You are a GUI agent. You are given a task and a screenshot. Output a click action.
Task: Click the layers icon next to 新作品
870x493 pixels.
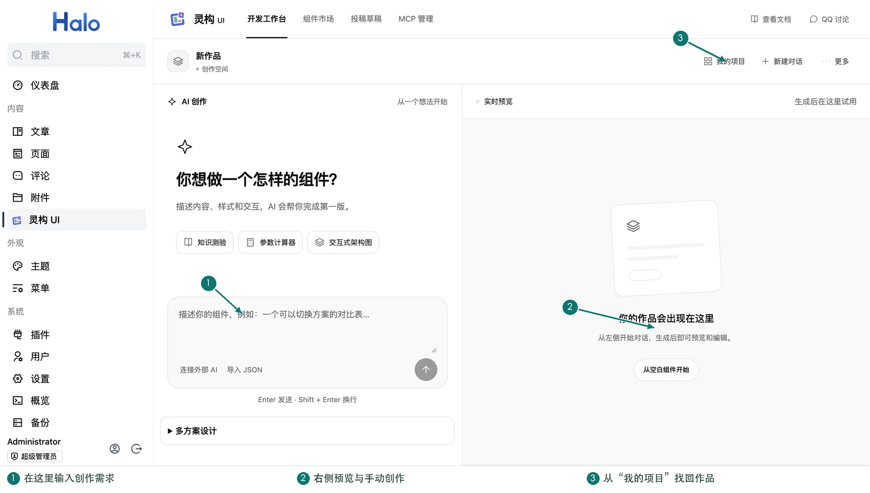coord(178,61)
